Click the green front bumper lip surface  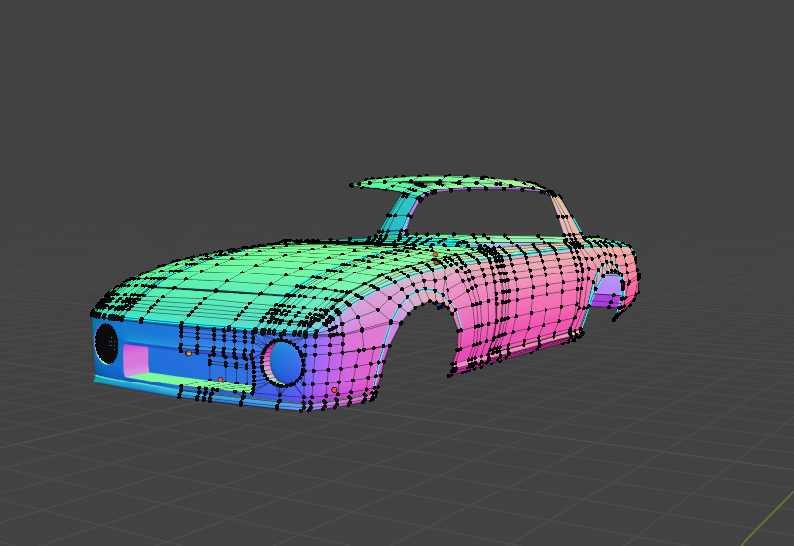pyautogui.click(x=192, y=381)
